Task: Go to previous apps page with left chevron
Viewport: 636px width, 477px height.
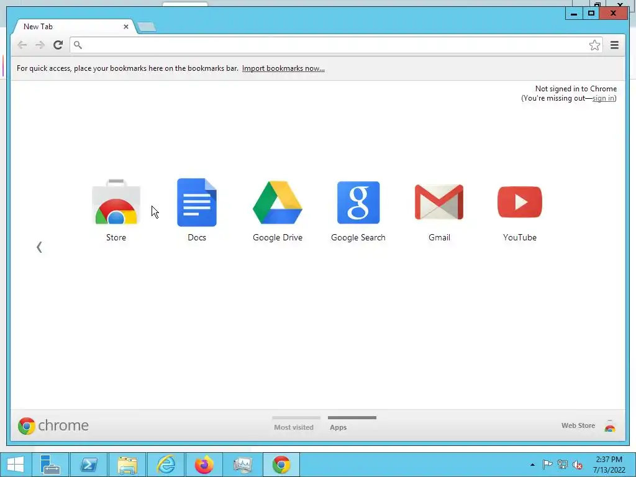Action: (x=39, y=247)
